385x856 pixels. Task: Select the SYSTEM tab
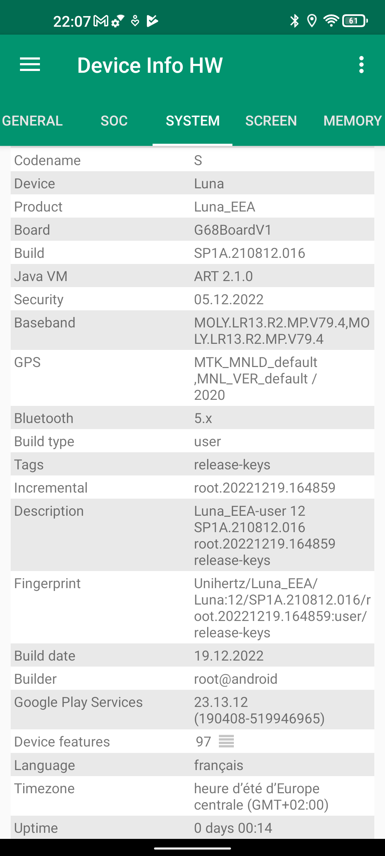coord(192,121)
